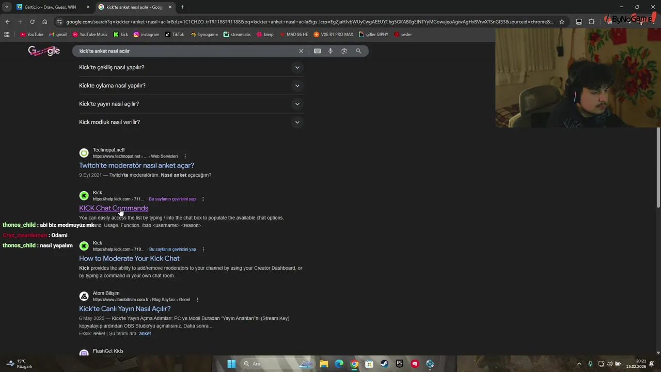The image size is (661, 372).
Task: Open the gifler GIPHY bookmark
Action: [373, 35]
